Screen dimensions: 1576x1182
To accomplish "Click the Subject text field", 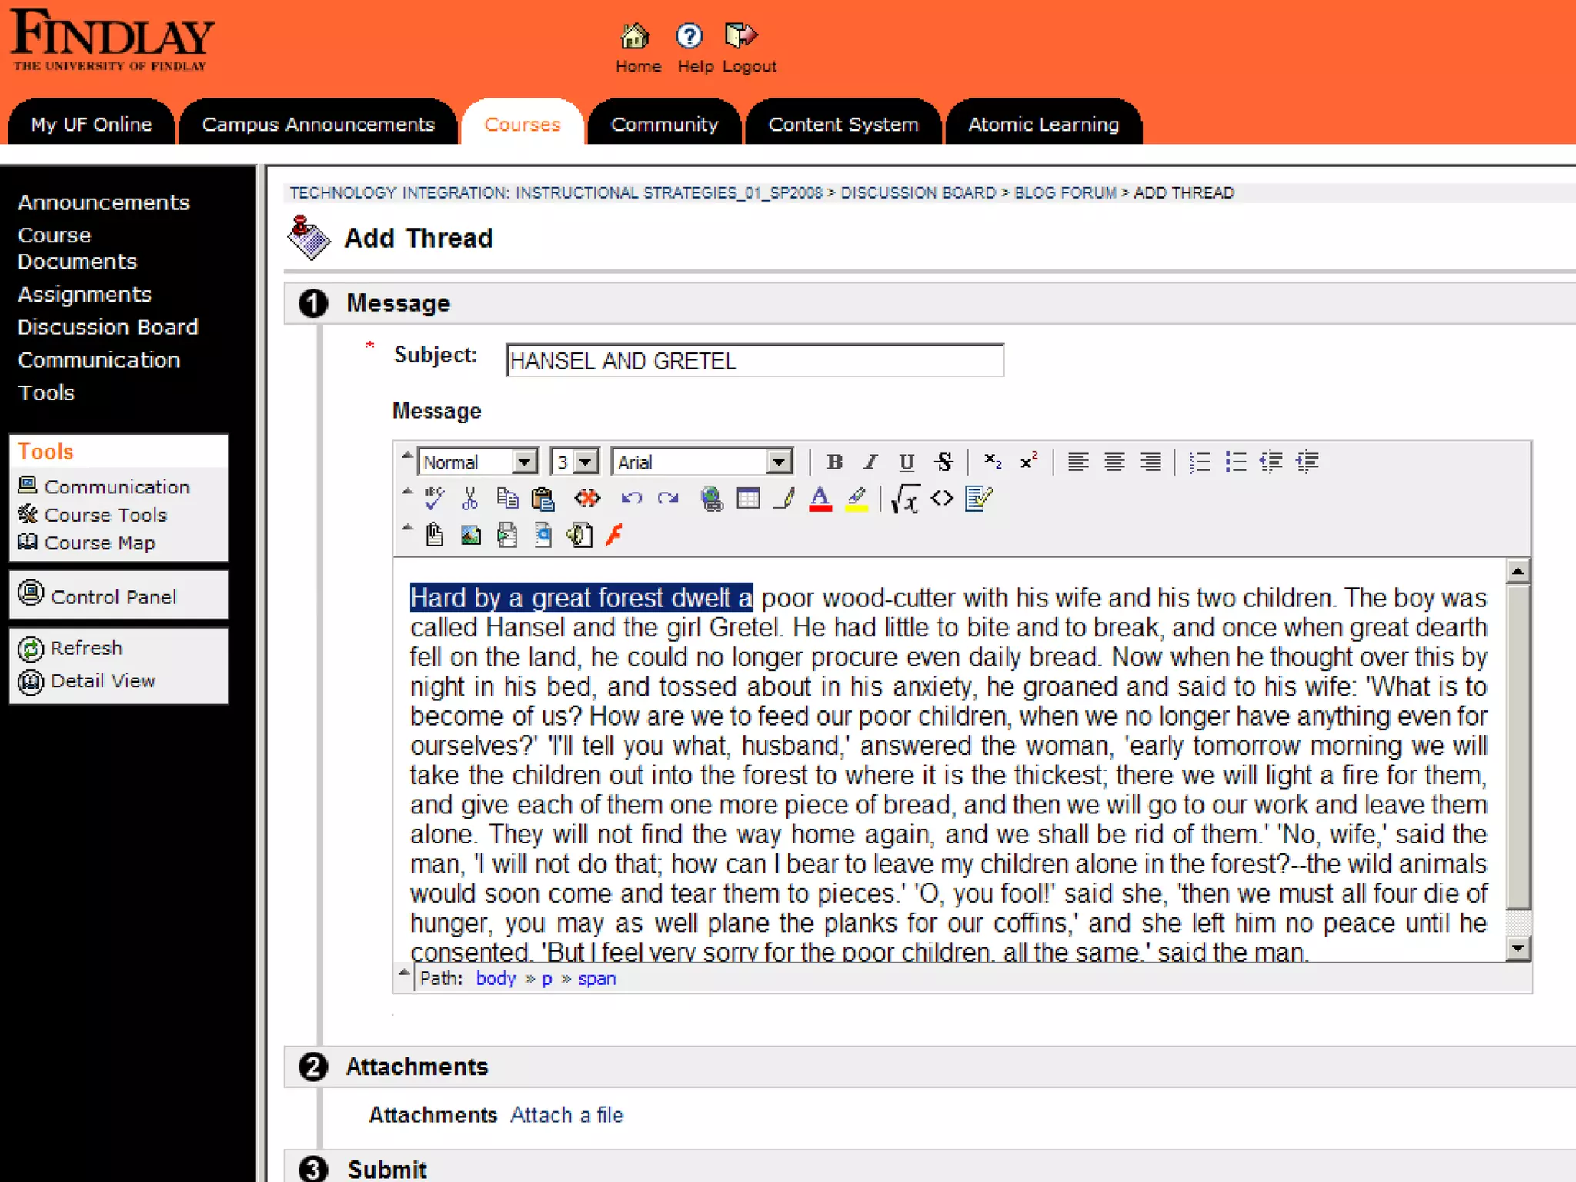I will tap(754, 360).
